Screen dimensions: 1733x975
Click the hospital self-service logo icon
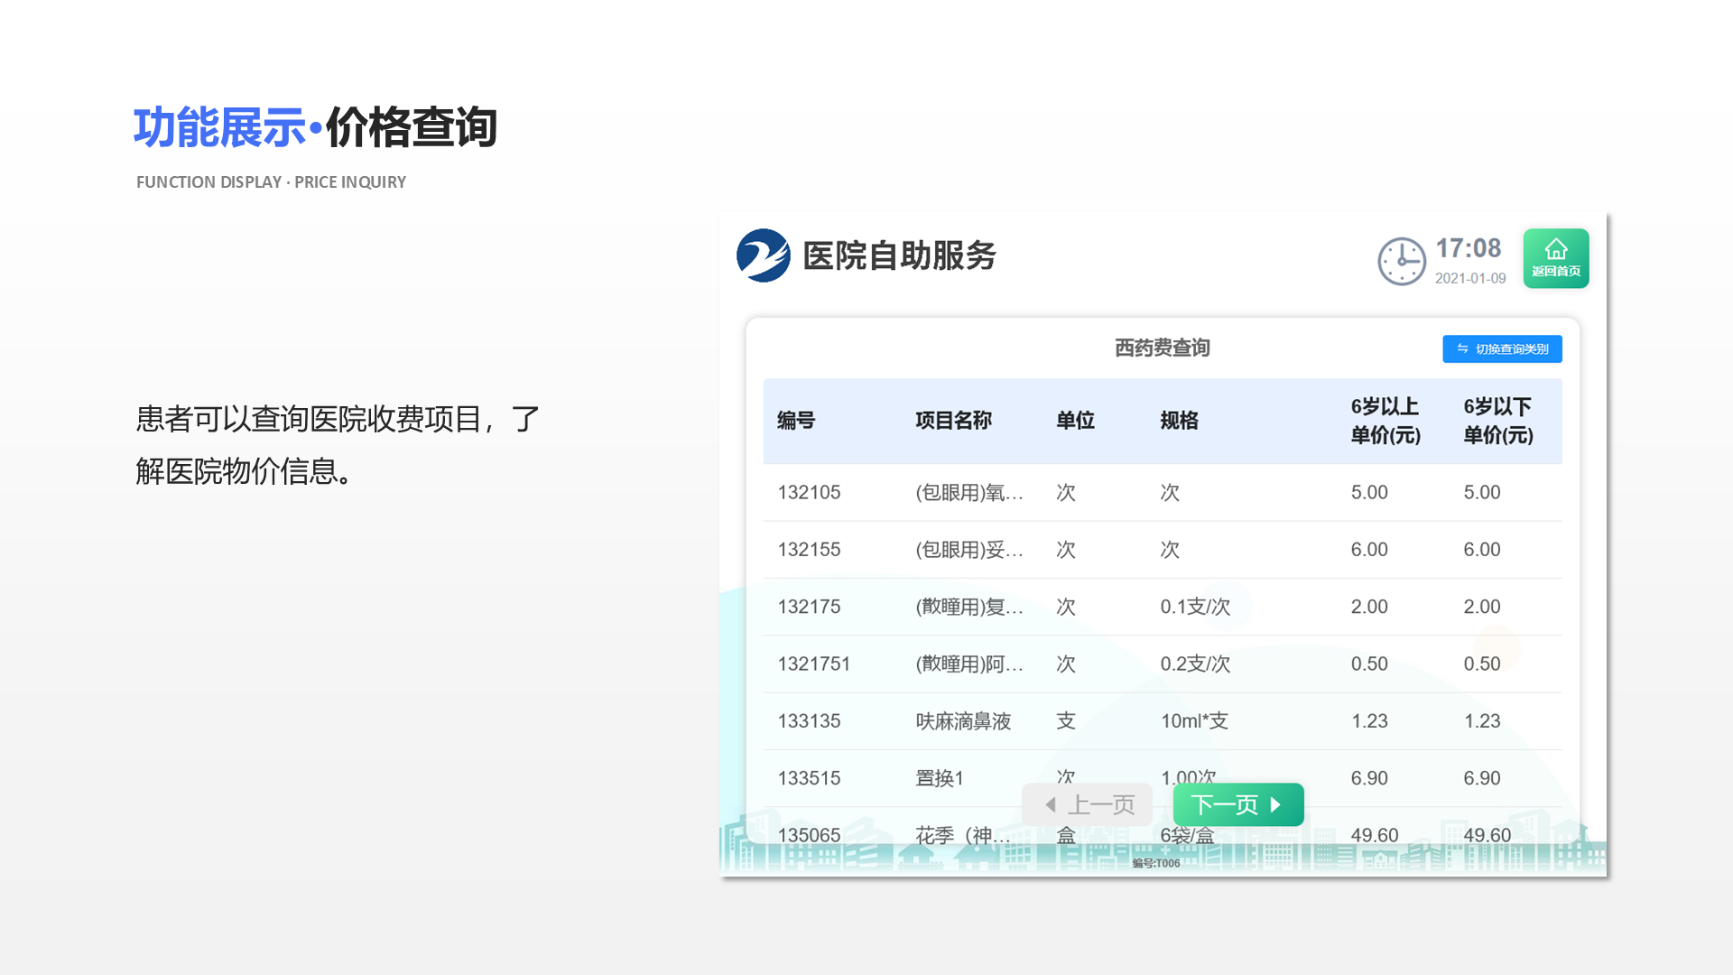click(761, 257)
